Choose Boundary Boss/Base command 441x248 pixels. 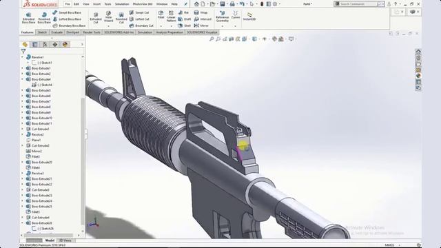point(69,25)
